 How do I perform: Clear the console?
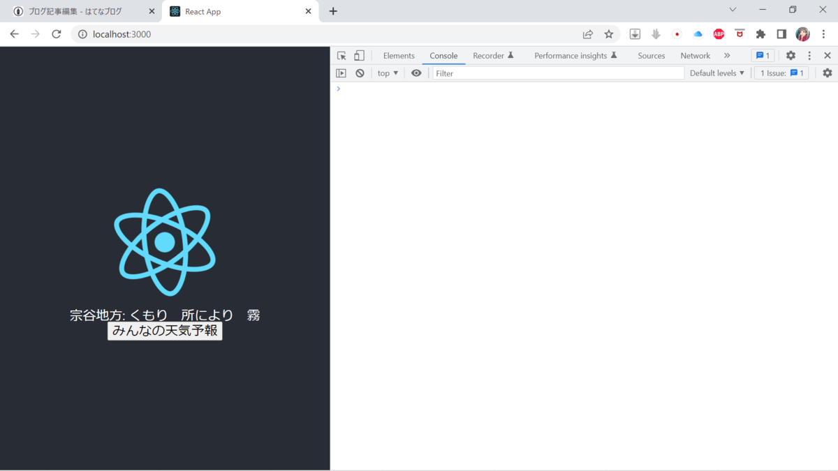click(360, 73)
